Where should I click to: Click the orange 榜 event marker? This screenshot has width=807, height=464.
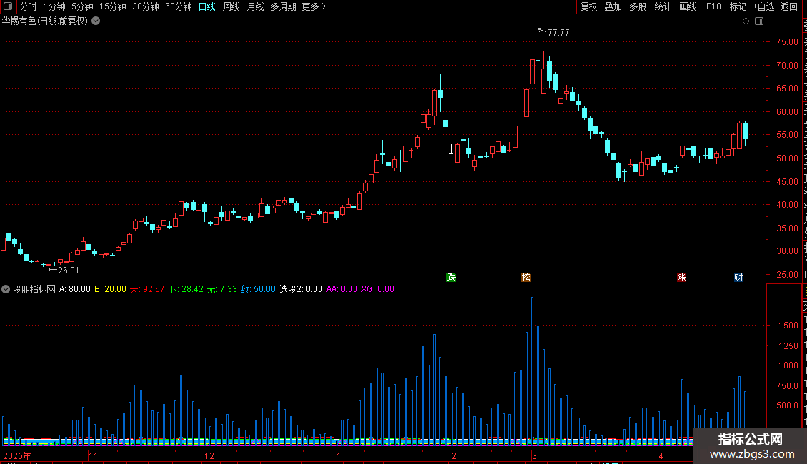click(x=526, y=278)
